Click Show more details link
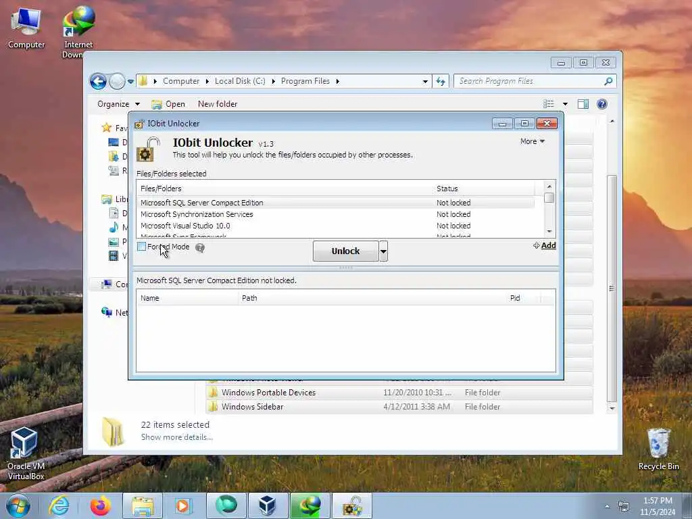Viewport: 692px width, 519px height. click(x=176, y=437)
